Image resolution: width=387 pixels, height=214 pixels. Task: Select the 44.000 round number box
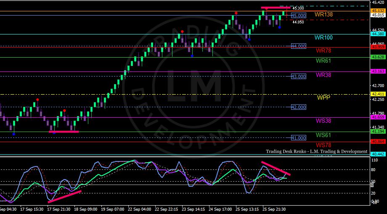pos(299,46)
